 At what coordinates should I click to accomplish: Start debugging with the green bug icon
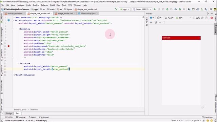click(x=167, y=9)
